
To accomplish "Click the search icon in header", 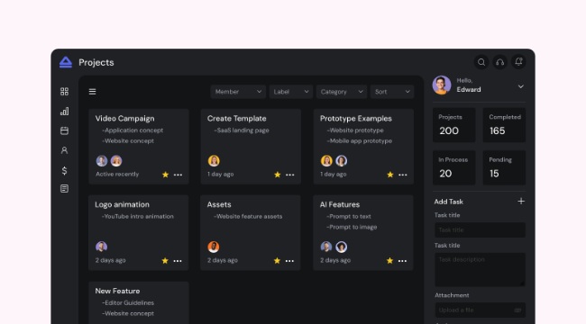I will [481, 62].
